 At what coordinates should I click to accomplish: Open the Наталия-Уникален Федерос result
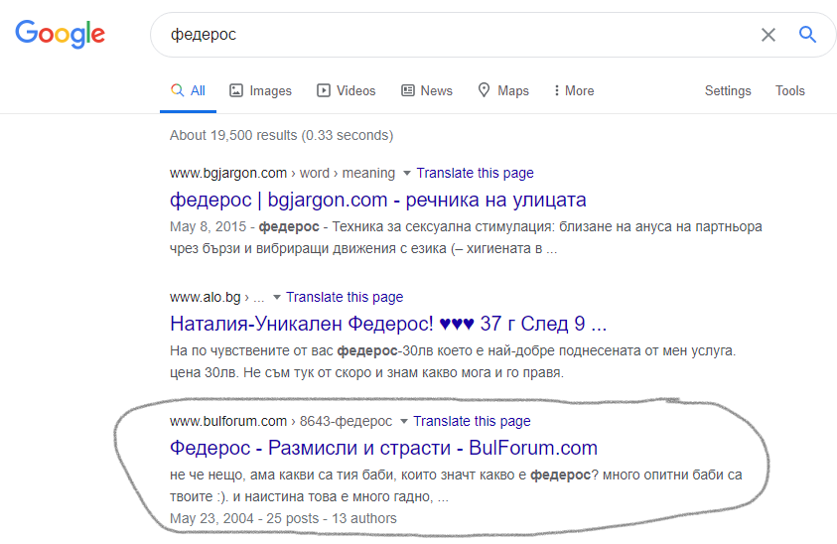pyautogui.click(x=388, y=324)
